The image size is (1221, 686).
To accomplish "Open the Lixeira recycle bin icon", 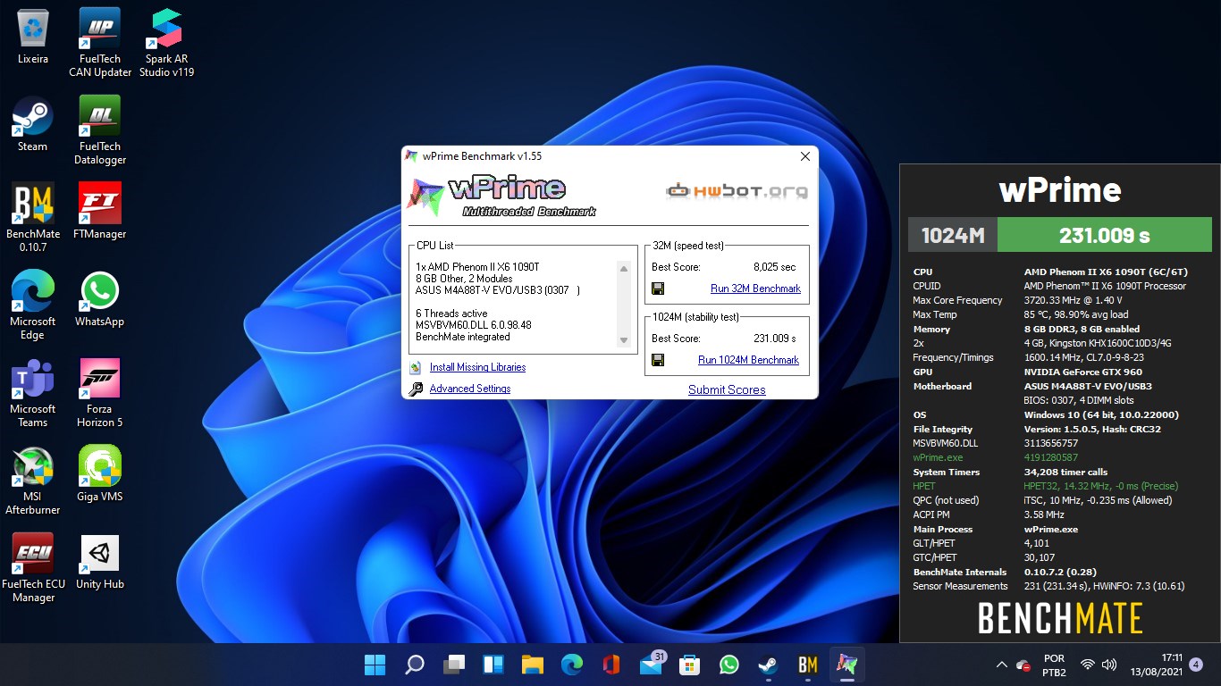I will 33,38.
